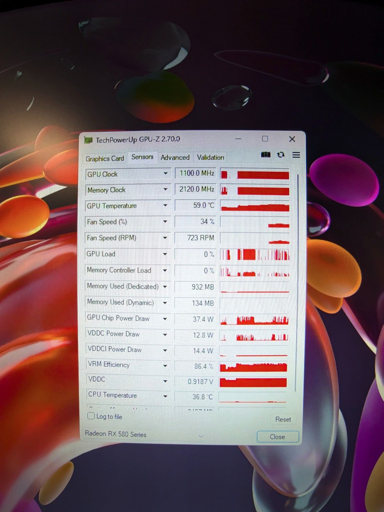Select the Sensors tab
The width and height of the screenshot is (384, 512).
(x=142, y=157)
